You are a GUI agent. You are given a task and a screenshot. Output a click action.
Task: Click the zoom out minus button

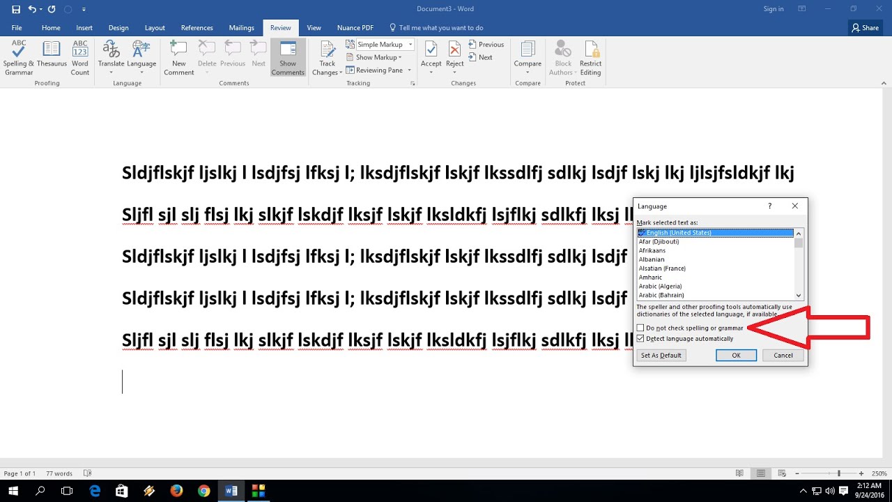point(797,473)
